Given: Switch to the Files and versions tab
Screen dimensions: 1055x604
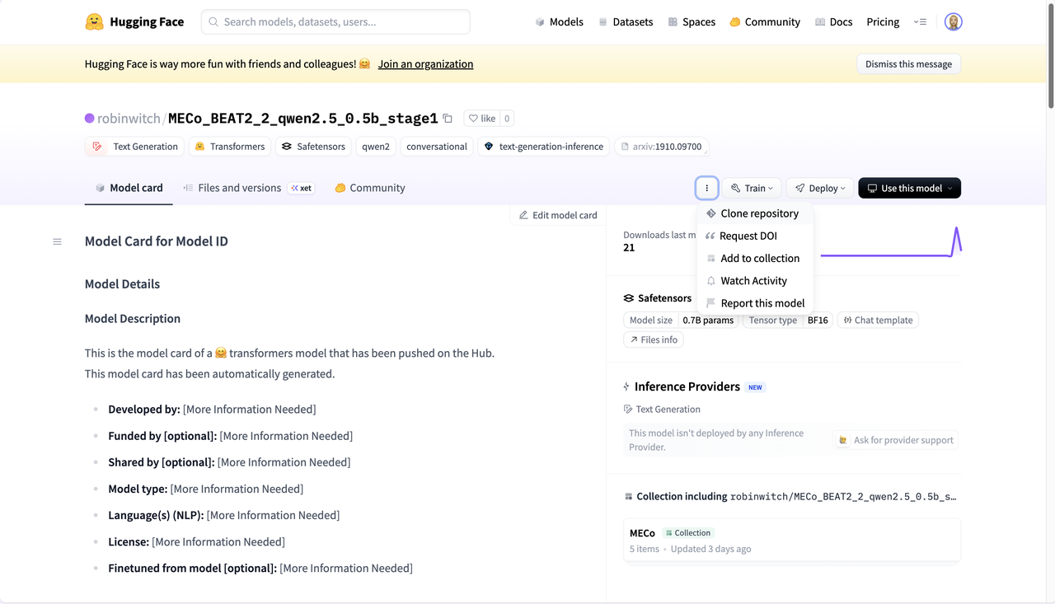Looking at the screenshot, I should point(239,188).
